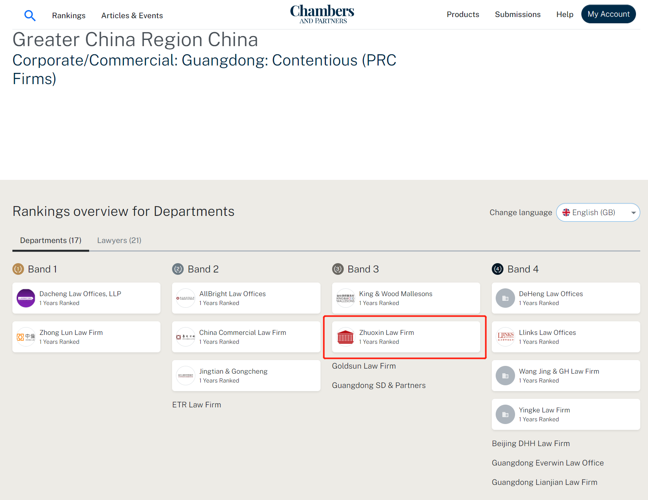Click the DeHeng Law Offices placeholder icon
Viewport: 648px width, 500px height.
pos(505,298)
